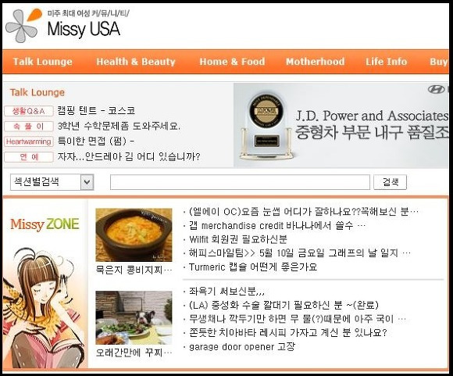This screenshot has width=453, height=376.
Task: Click the 생활Q&A category tag
Action: 29,111
